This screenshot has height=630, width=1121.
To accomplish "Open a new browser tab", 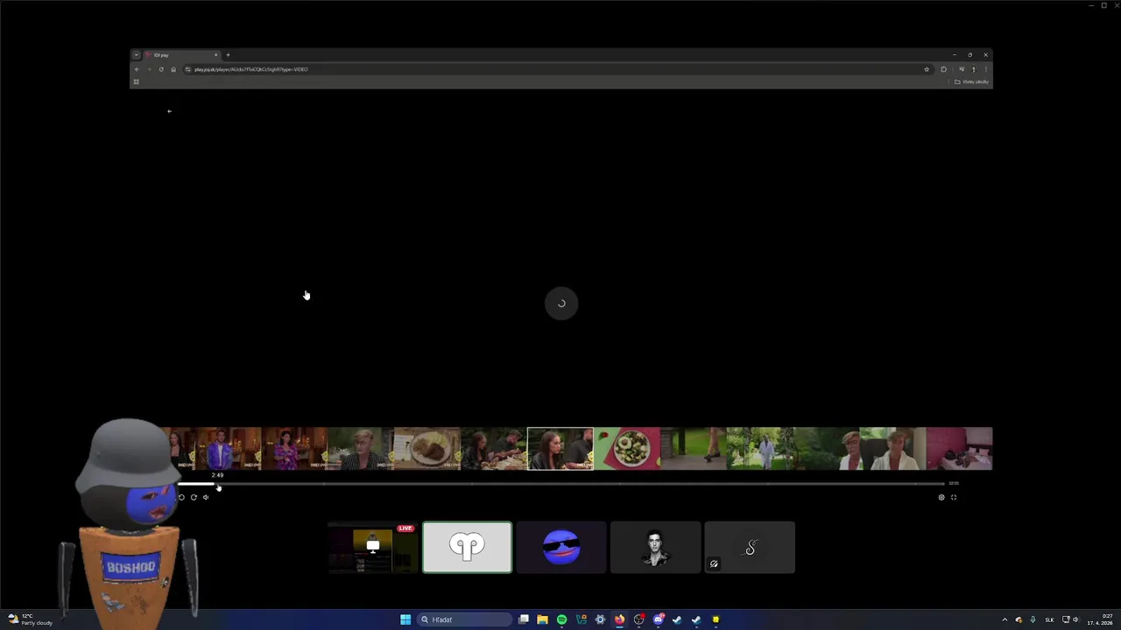I will pos(228,55).
